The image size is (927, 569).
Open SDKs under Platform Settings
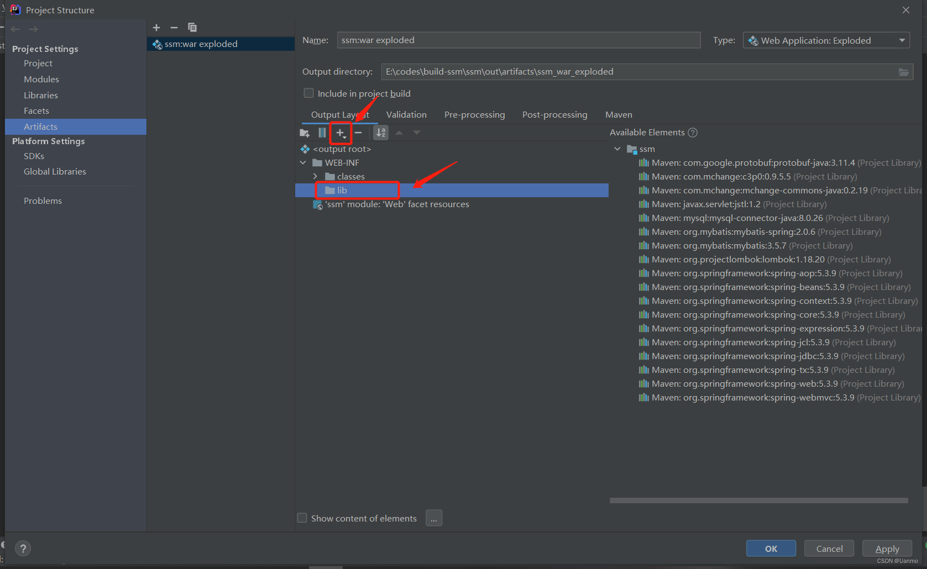point(34,156)
